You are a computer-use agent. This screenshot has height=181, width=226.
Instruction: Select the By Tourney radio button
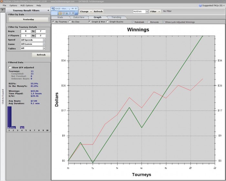(x=53, y=22)
